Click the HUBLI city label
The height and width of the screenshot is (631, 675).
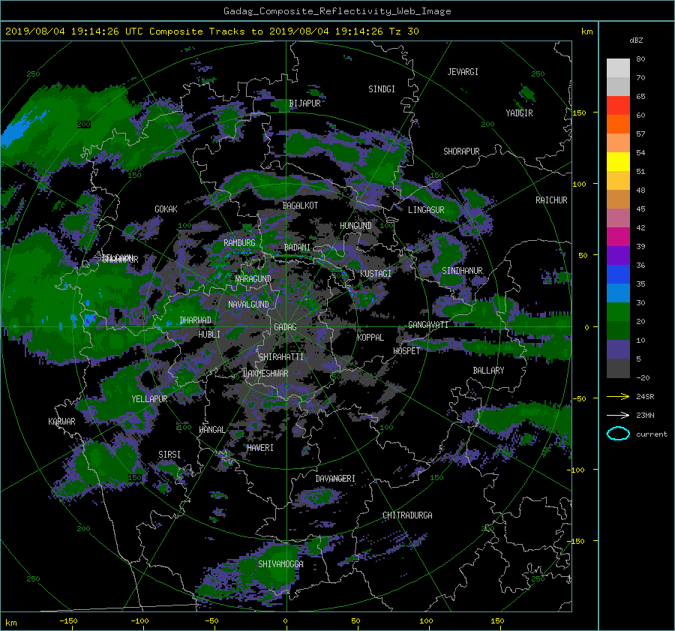coord(208,334)
